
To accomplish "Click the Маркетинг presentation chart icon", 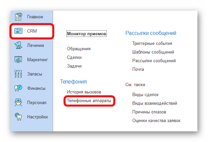I will pos(18,60).
